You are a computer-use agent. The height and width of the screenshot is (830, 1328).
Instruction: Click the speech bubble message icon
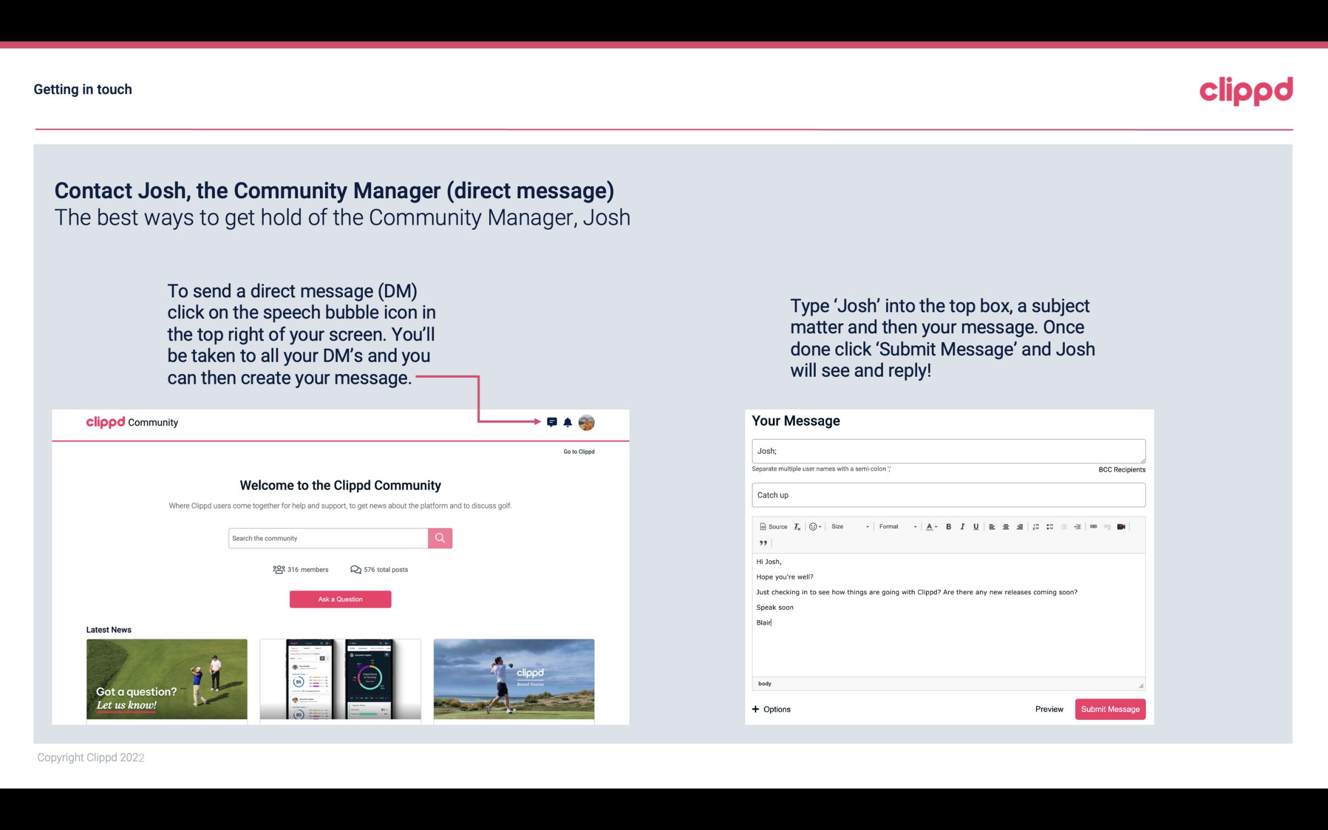[x=552, y=422]
